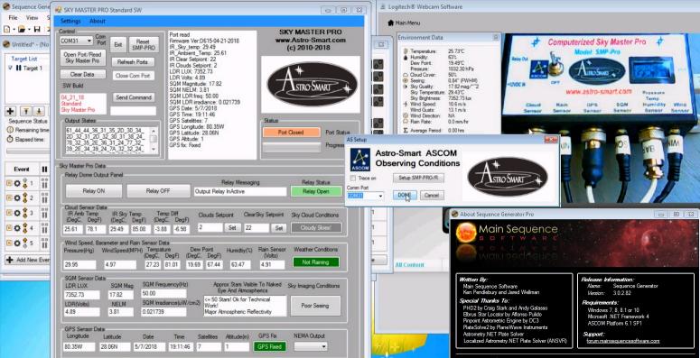Click the ClearSky Setpoint field showing 22
Viewport: 700px width, 358px height.
(256, 228)
